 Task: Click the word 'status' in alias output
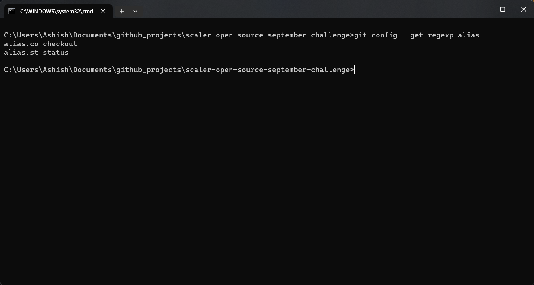click(55, 52)
